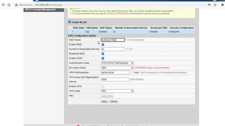The height and width of the screenshot is (126, 225).
Task: Click the TKIP&AES recommended note
Action: tap(152, 68)
